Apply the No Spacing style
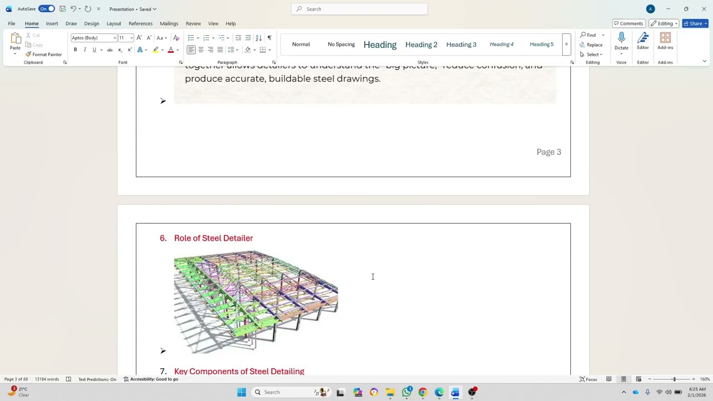This screenshot has height=401, width=713. point(341,45)
